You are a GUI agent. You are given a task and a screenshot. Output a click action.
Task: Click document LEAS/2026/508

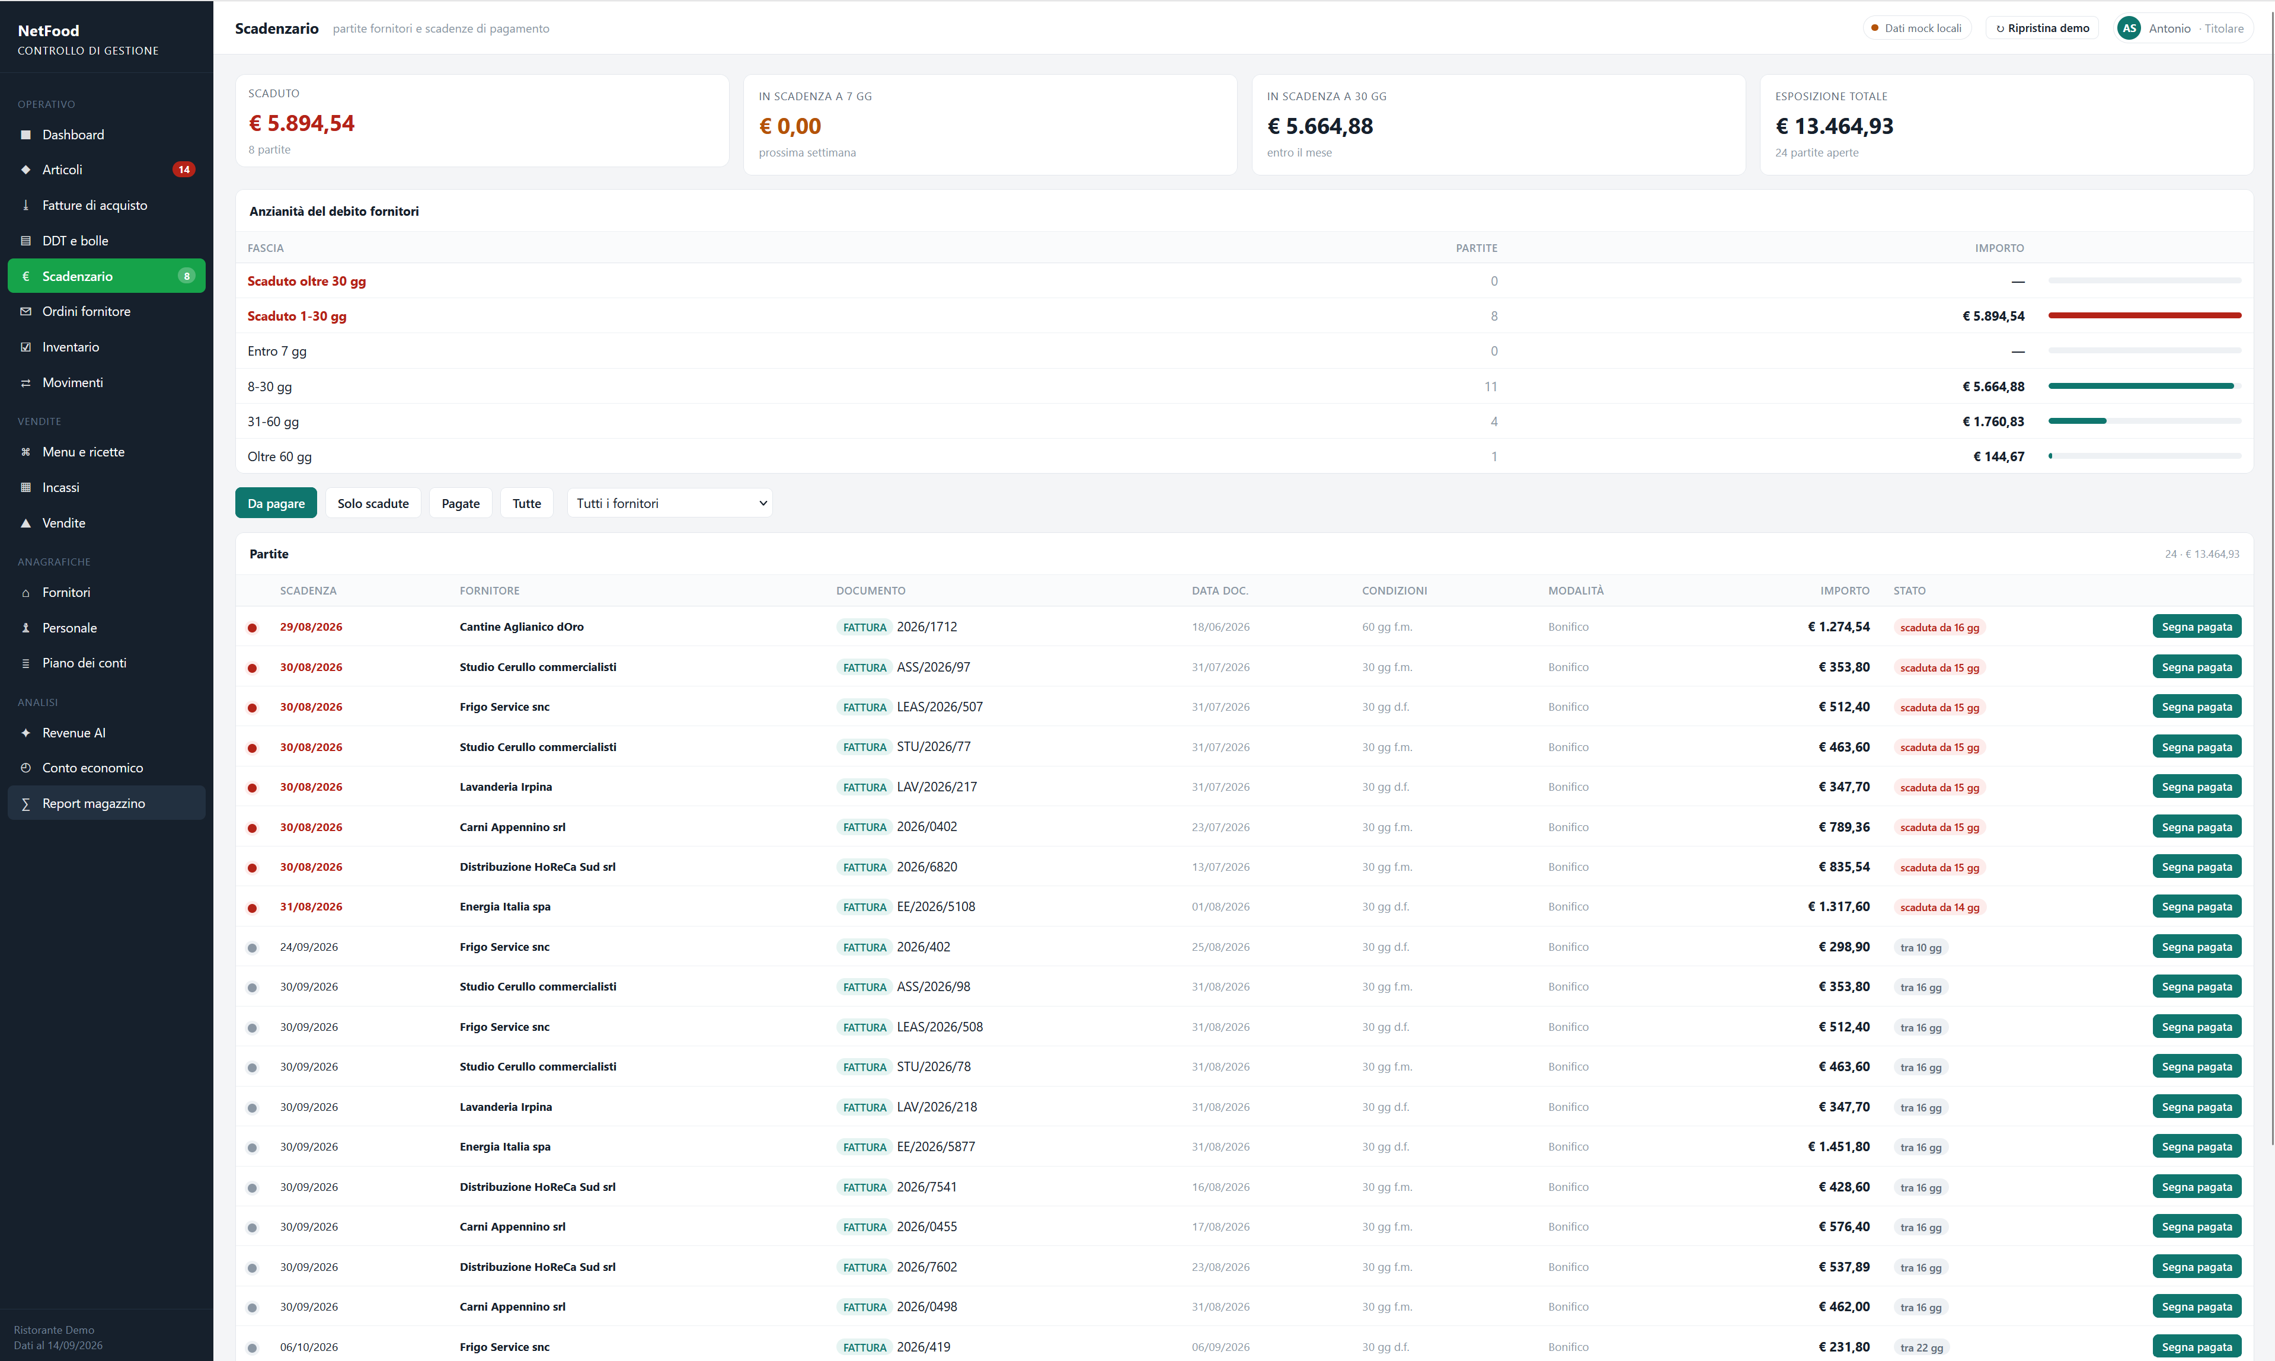939,1027
